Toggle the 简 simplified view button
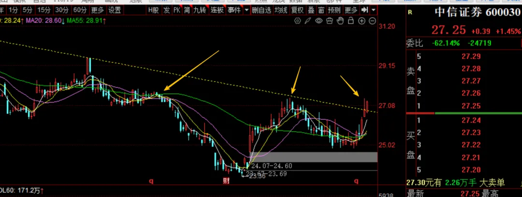The image size is (522, 197). pyautogui.click(x=187, y=10)
